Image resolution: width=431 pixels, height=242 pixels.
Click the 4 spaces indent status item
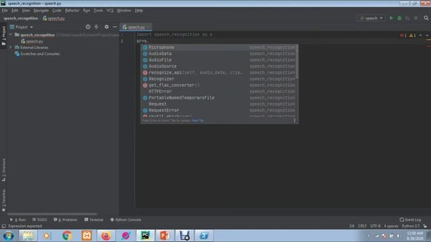[x=391, y=226]
